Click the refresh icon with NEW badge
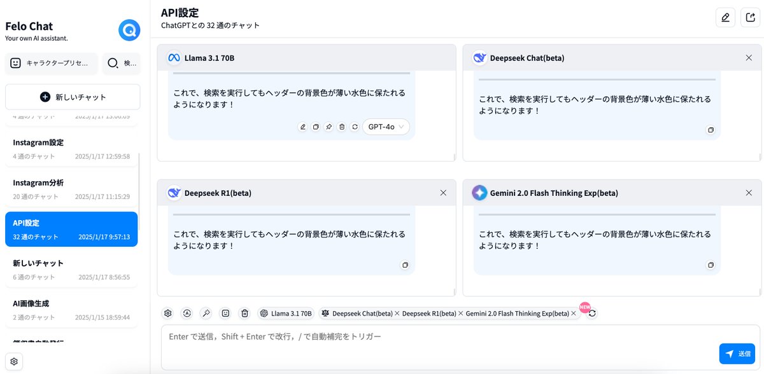 (592, 314)
